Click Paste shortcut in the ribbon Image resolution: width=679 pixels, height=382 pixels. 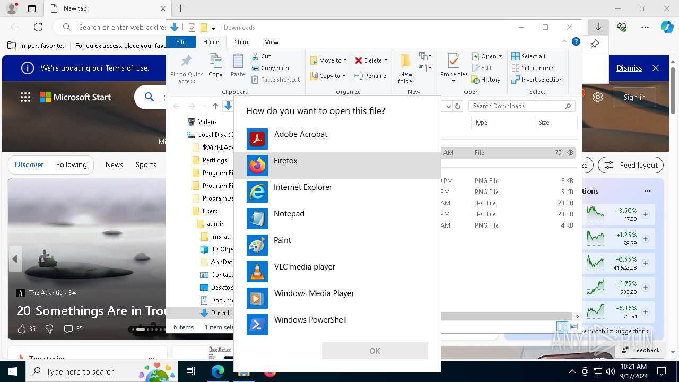275,80
